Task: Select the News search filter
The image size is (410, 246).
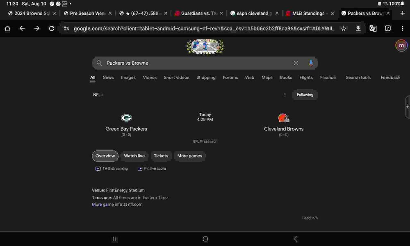Action: [x=108, y=77]
